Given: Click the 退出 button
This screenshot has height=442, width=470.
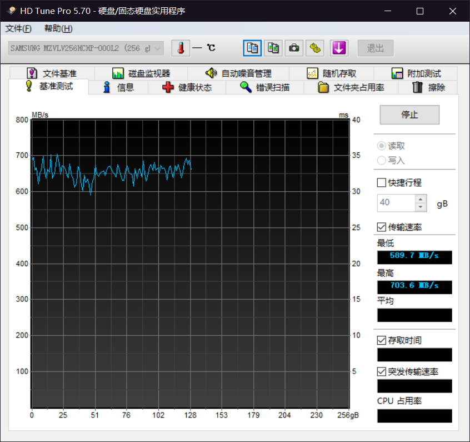Looking at the screenshot, I should click(x=376, y=48).
